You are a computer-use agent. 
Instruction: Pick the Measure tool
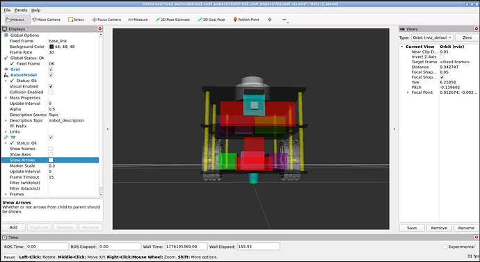pos(138,19)
